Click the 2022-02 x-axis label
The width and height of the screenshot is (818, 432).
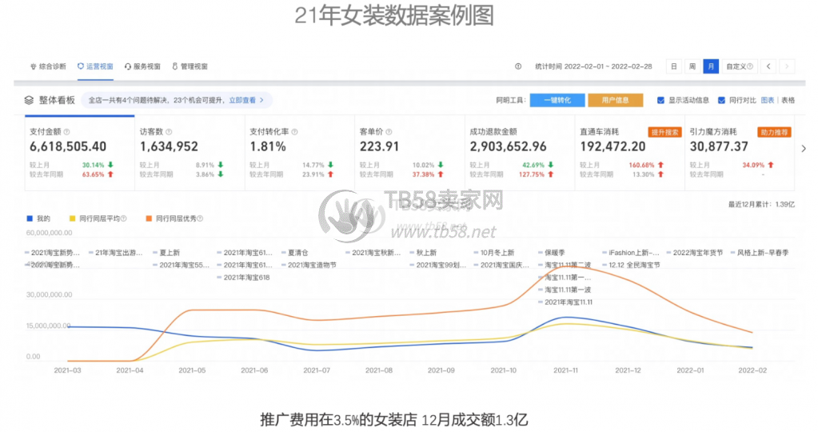[752, 370]
